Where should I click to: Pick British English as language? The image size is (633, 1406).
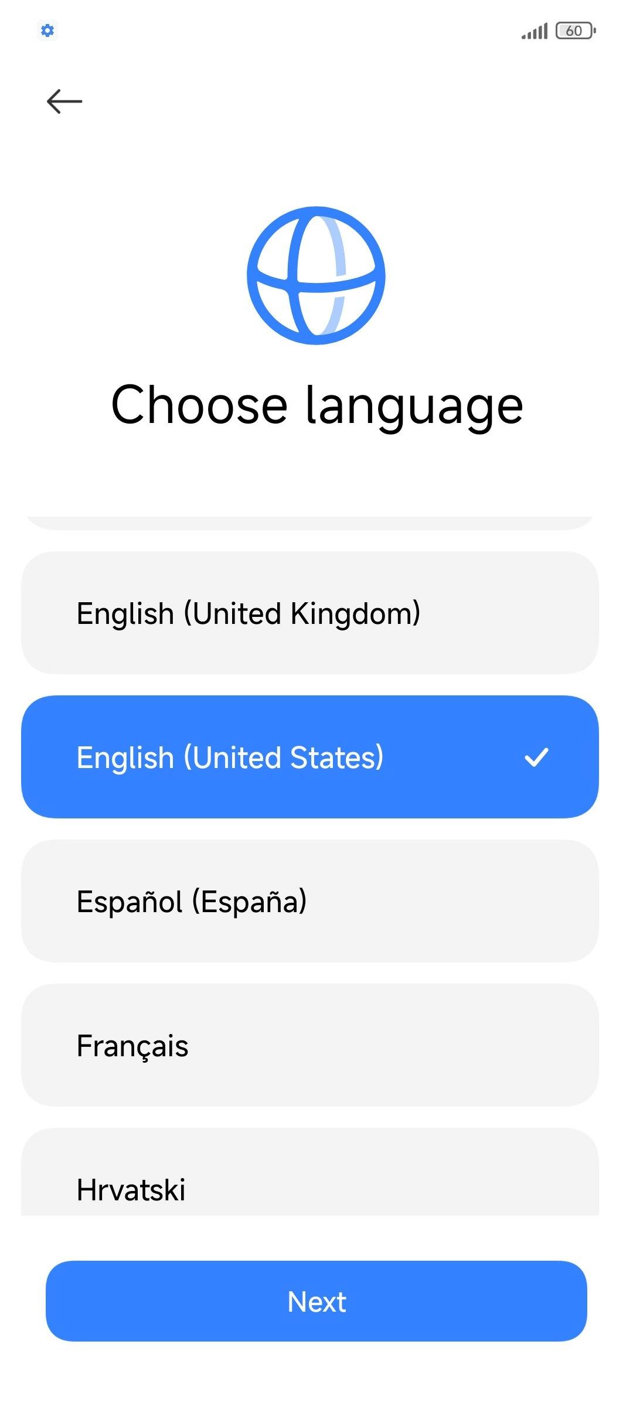309,613
